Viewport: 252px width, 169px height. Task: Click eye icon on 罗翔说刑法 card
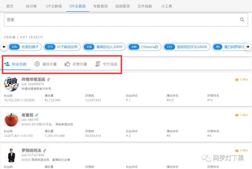[x=237, y=151]
